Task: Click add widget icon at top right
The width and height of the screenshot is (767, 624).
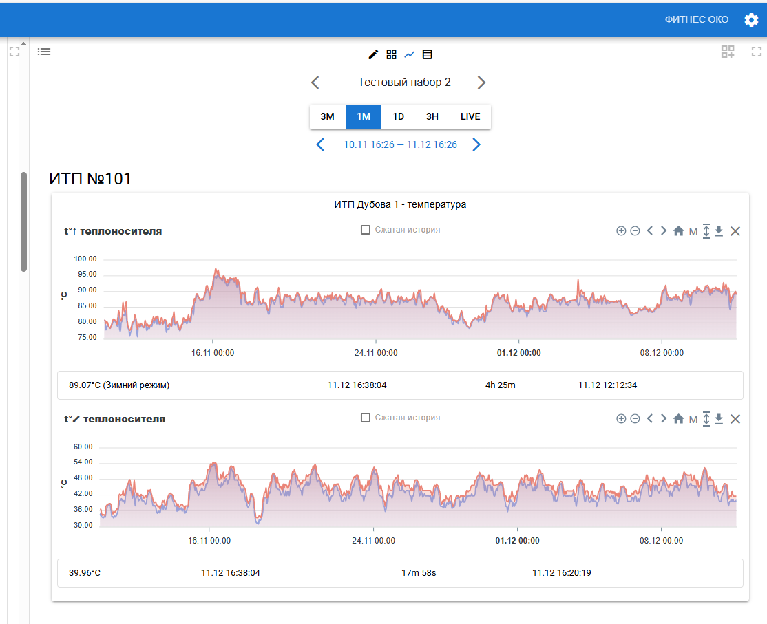Action: click(x=728, y=52)
